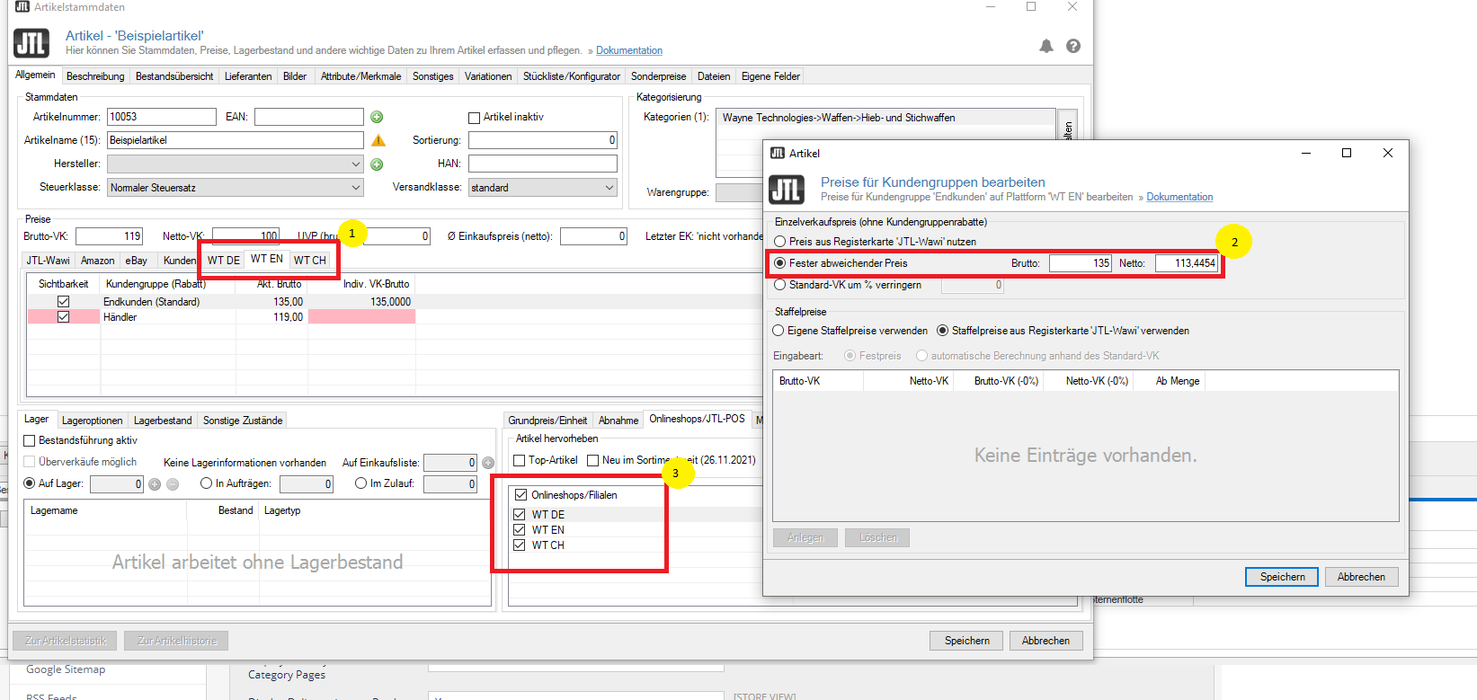The width and height of the screenshot is (1477, 700).
Task: Open Bestandsübersicht tab
Action: [x=174, y=76]
